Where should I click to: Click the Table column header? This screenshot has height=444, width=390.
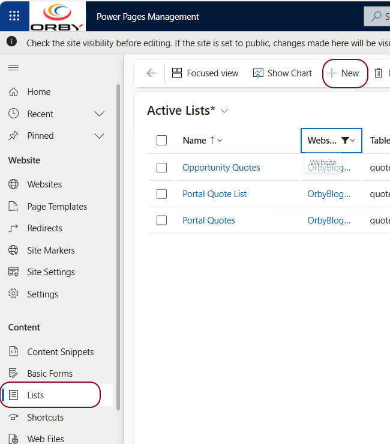[380, 141]
